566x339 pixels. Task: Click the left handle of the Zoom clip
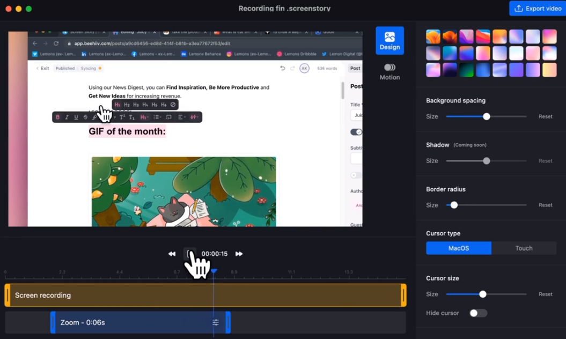tap(53, 322)
